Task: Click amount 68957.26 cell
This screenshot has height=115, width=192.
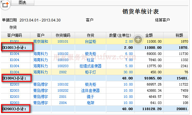Action: [154, 84]
